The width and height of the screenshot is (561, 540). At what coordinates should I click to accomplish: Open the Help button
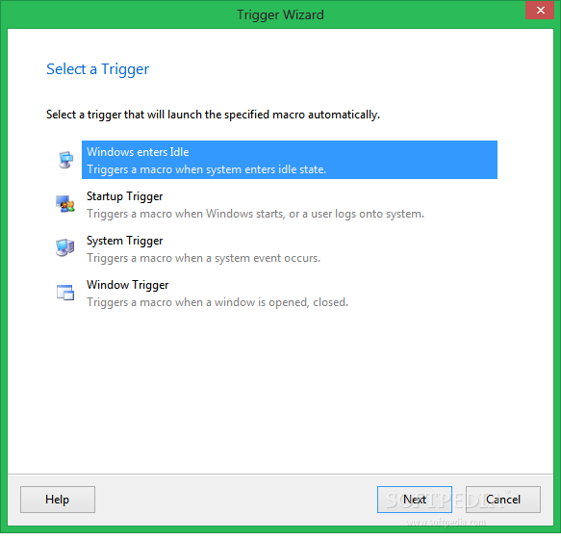[58, 500]
